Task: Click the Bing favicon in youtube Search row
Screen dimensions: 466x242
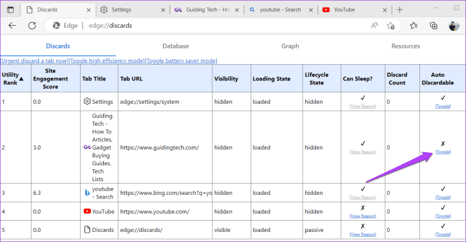Action: point(87,193)
